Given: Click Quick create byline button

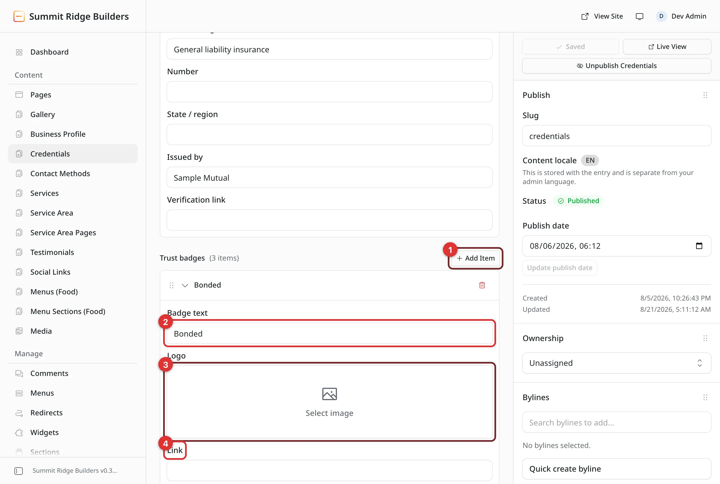Looking at the screenshot, I should (x=616, y=469).
